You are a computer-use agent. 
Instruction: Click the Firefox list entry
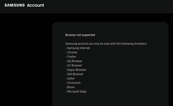71,57
